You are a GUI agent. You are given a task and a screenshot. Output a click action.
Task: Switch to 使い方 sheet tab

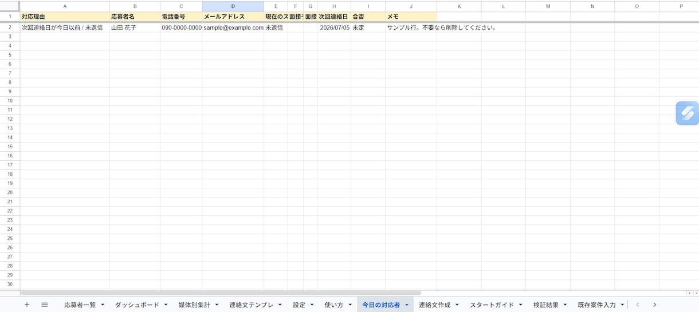point(334,305)
